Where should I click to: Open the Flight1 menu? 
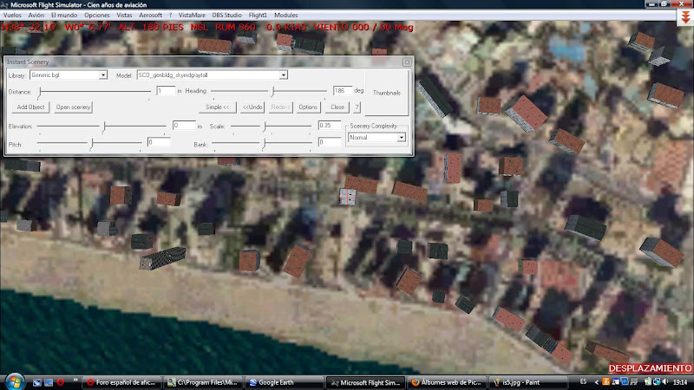[258, 15]
